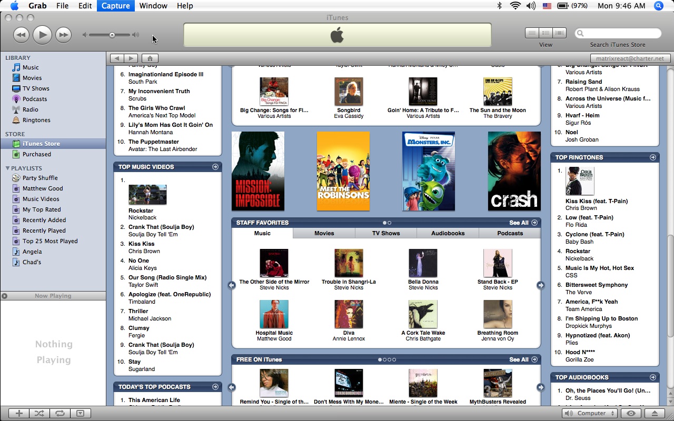674x421 pixels.
Task: Switch to album grouped view icon
Action: point(546,33)
